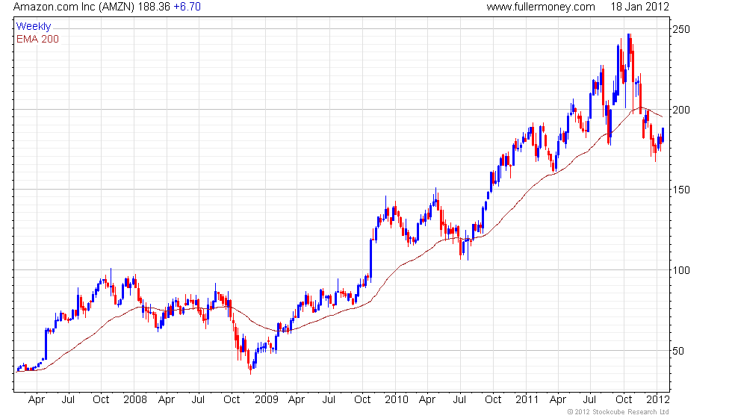Click the 100 price axis label

pos(680,270)
